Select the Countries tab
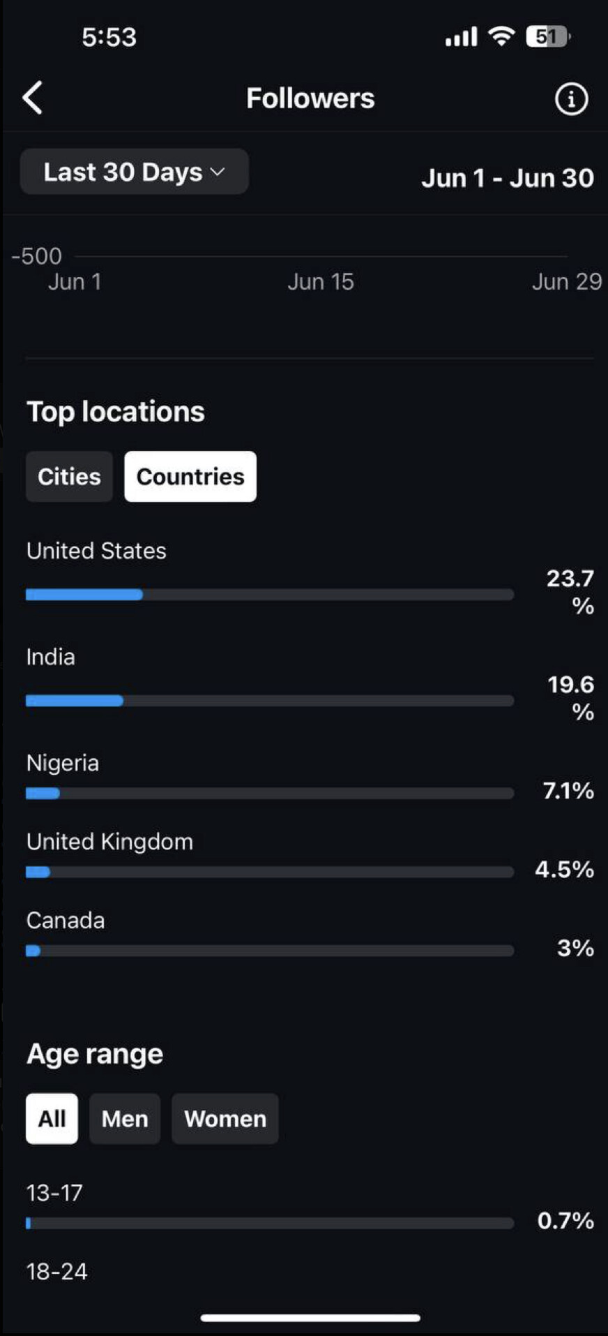Screen dimensions: 608x1336 (190, 477)
